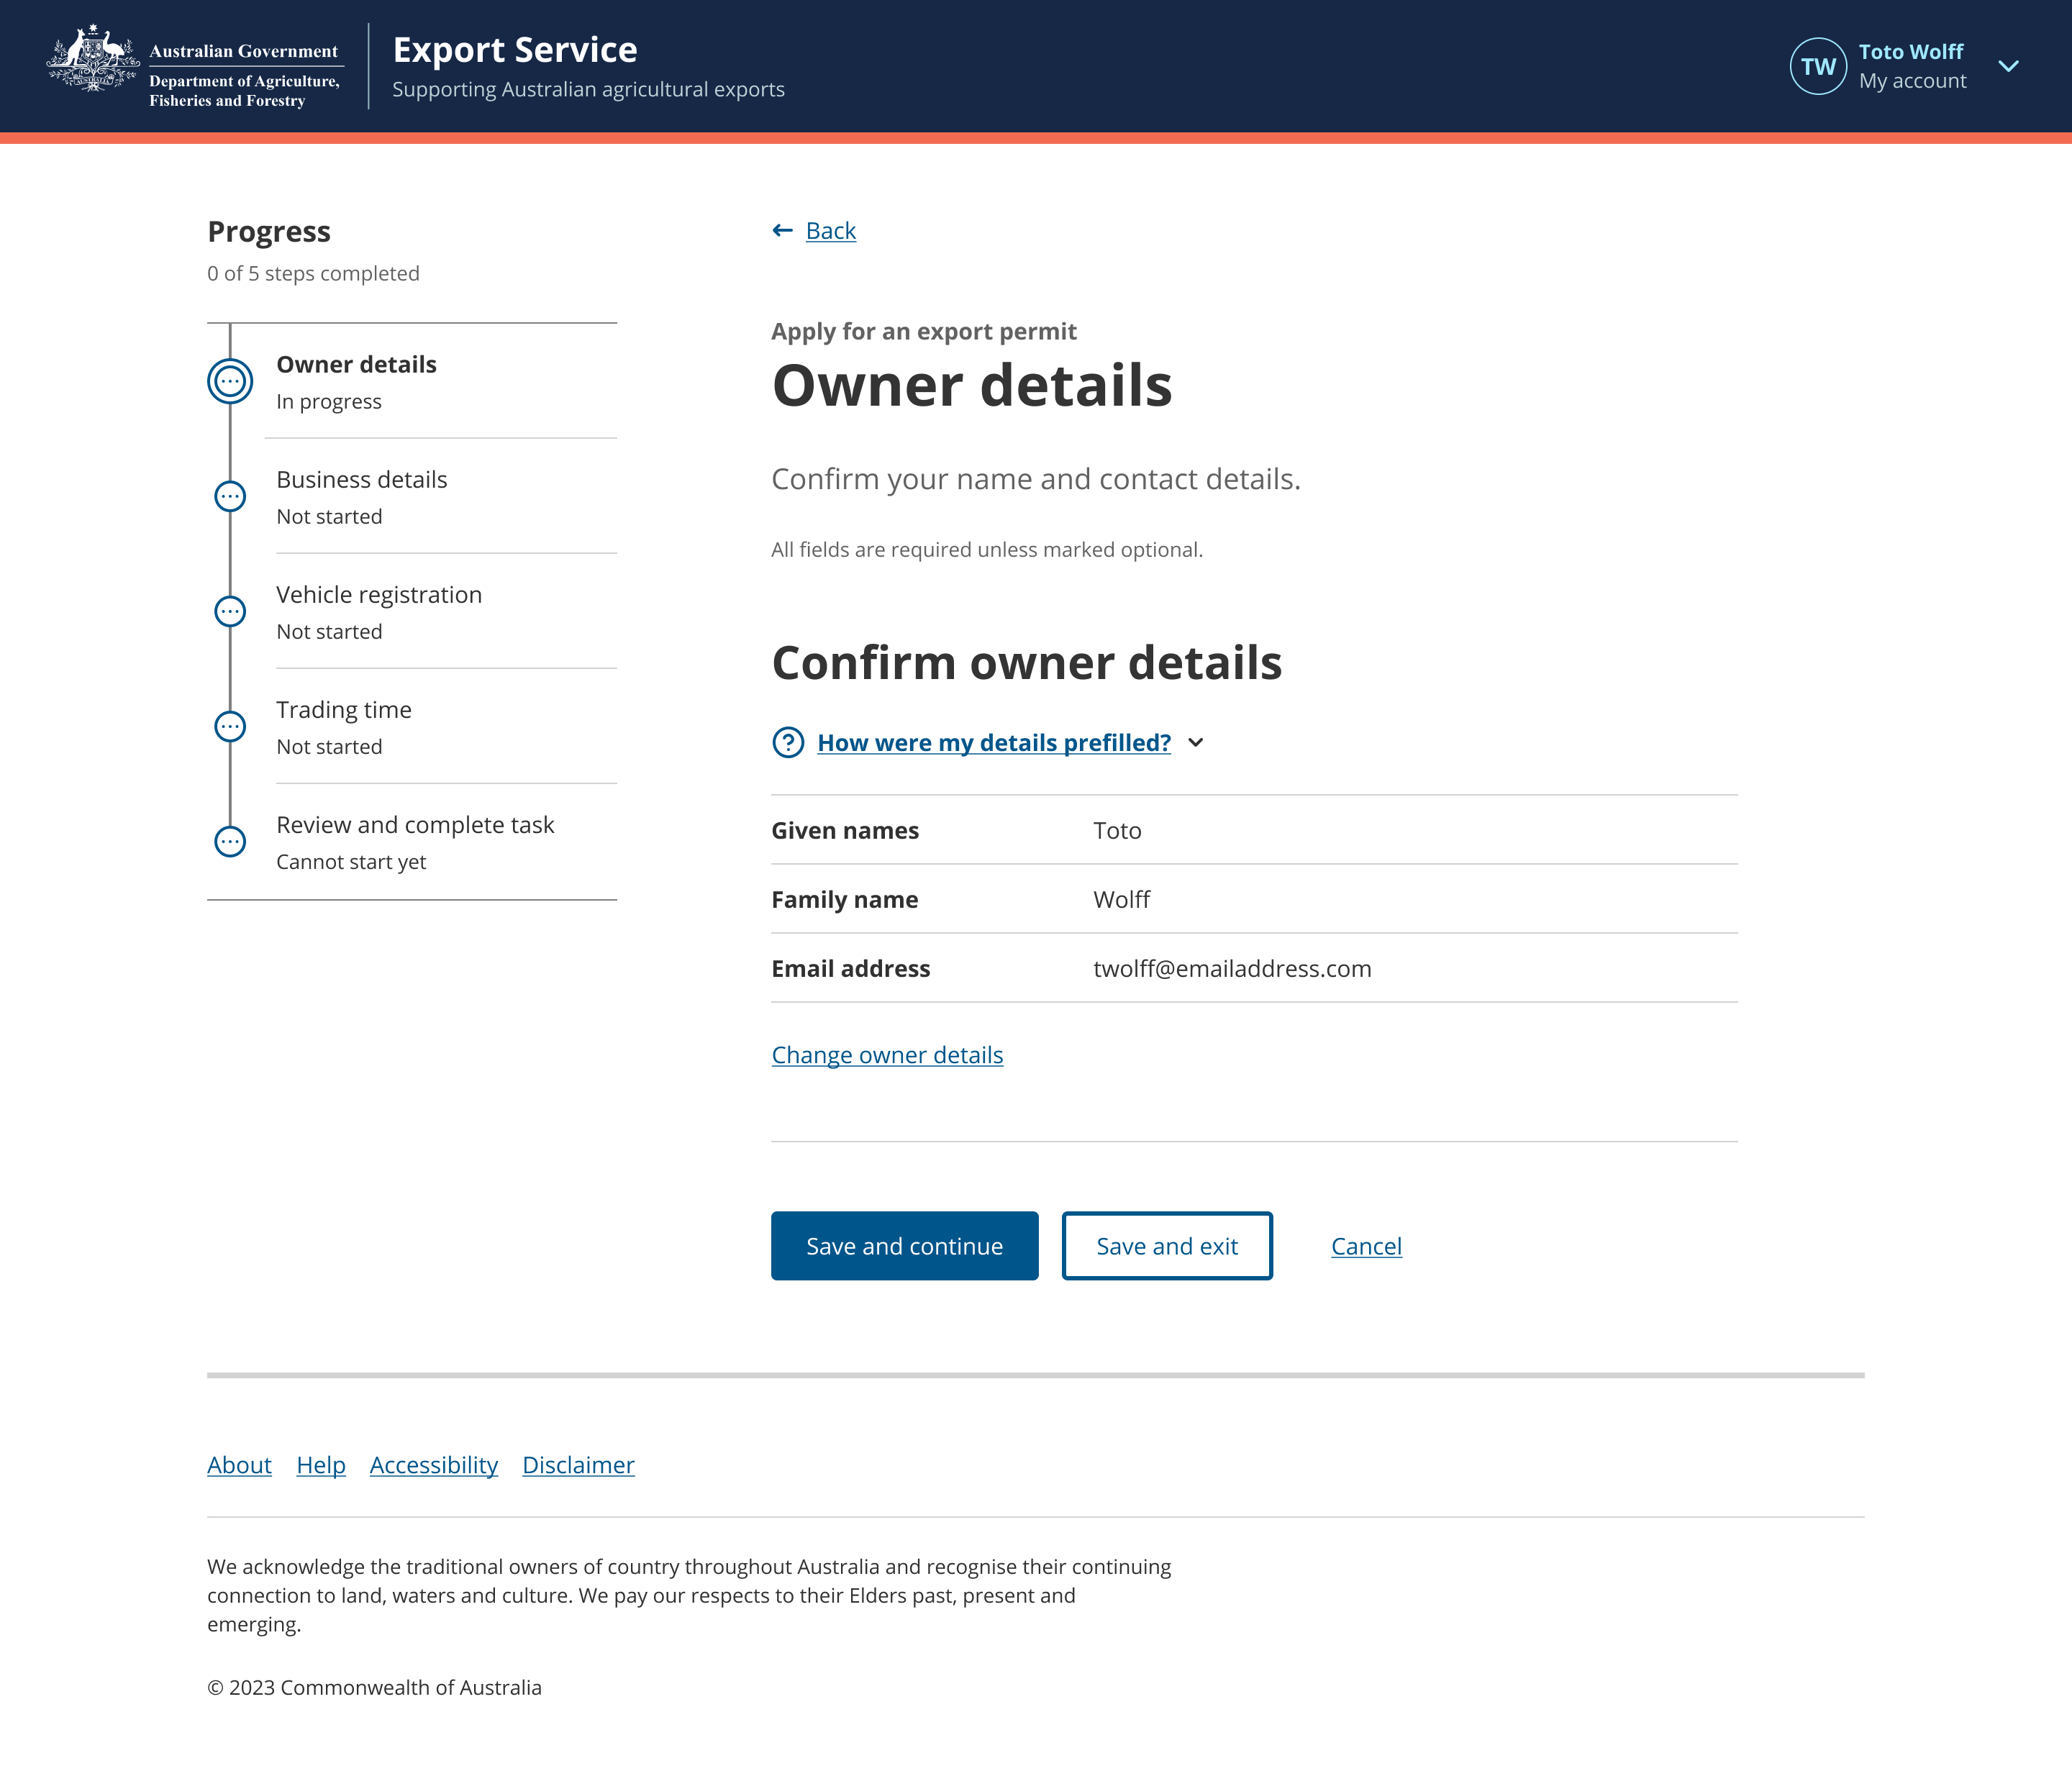Open the Vehicle registration step
The width and height of the screenshot is (2072, 1771).
click(x=378, y=595)
